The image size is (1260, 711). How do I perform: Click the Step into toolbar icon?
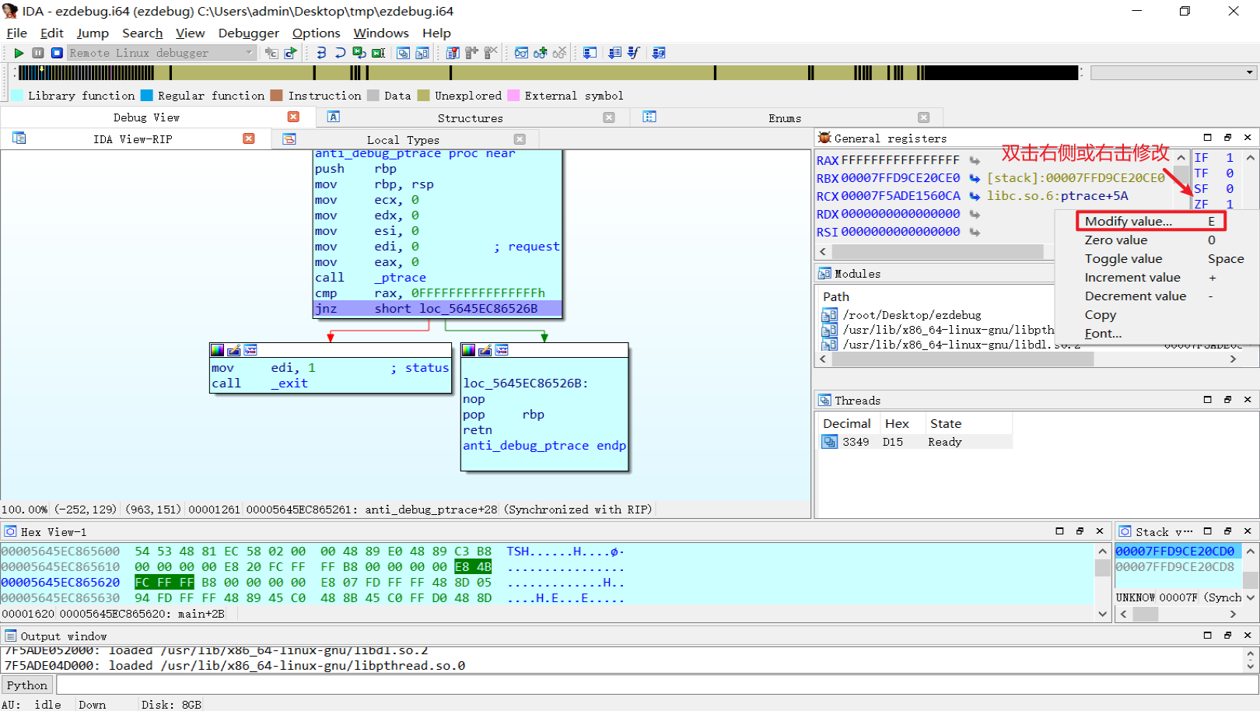coord(321,53)
